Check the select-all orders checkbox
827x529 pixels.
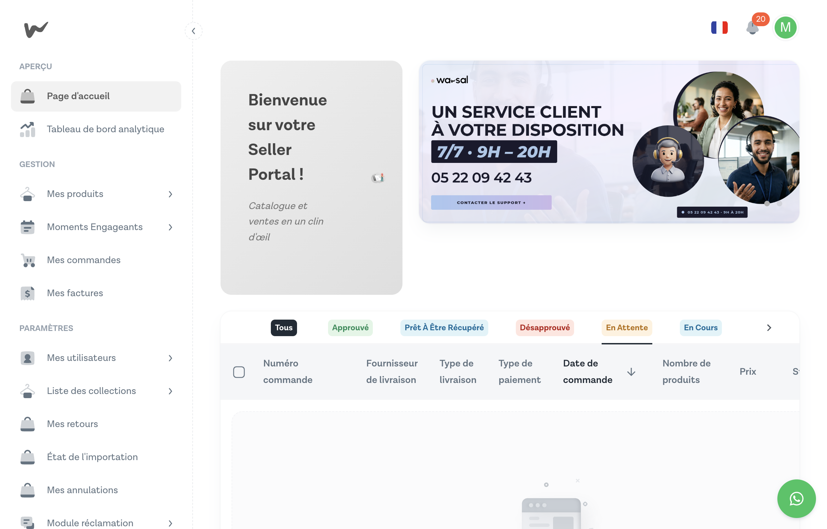pyautogui.click(x=239, y=372)
